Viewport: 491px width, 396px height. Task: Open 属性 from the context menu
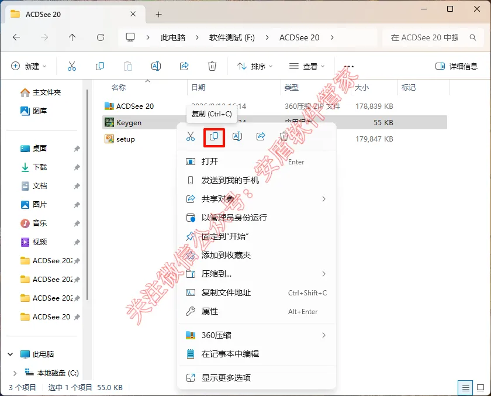[257, 311]
